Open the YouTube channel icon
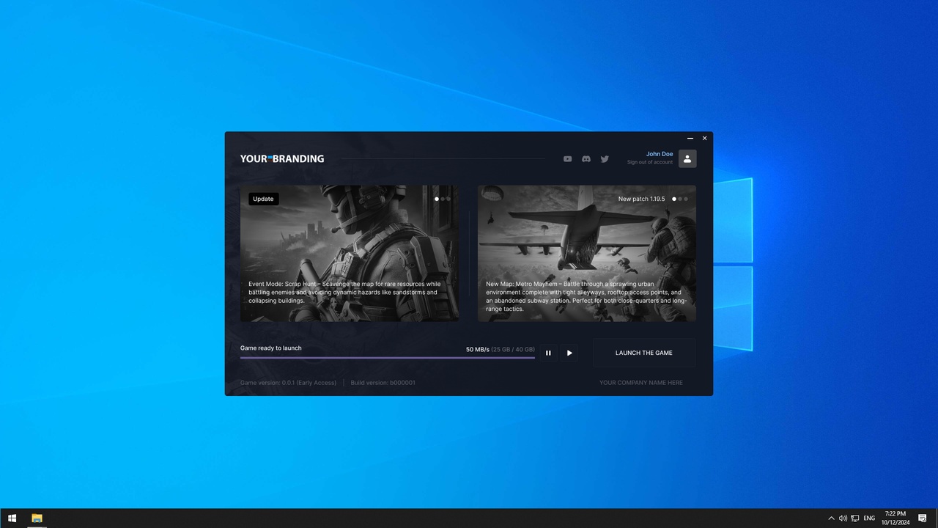The width and height of the screenshot is (938, 528). 567,158
